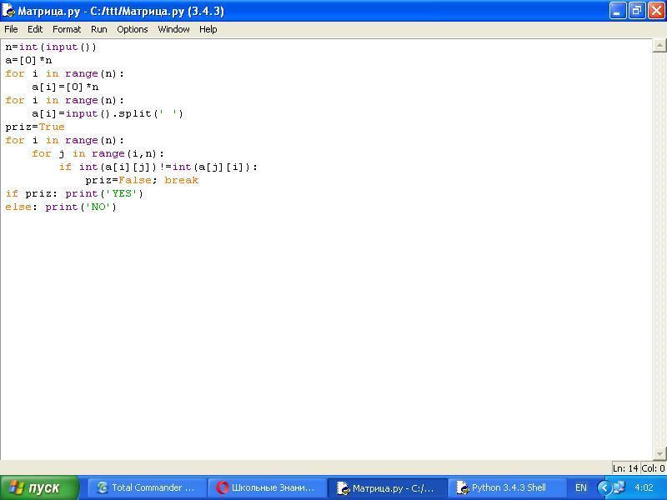The image size is (667, 500).
Task: Click the line 'for j in range(i,n):'
Action: (98, 153)
